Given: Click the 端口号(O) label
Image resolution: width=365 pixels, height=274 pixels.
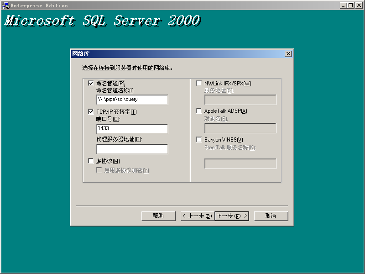Looking at the screenshot, I should tap(108, 119).
